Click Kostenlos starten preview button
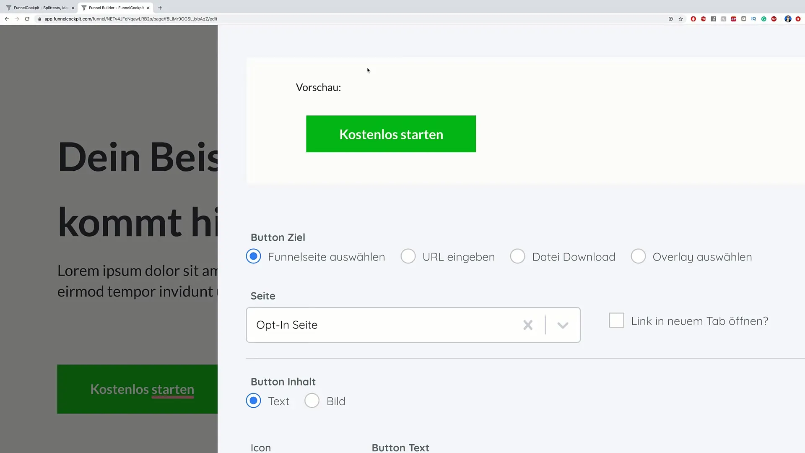805x453 pixels. coord(391,134)
